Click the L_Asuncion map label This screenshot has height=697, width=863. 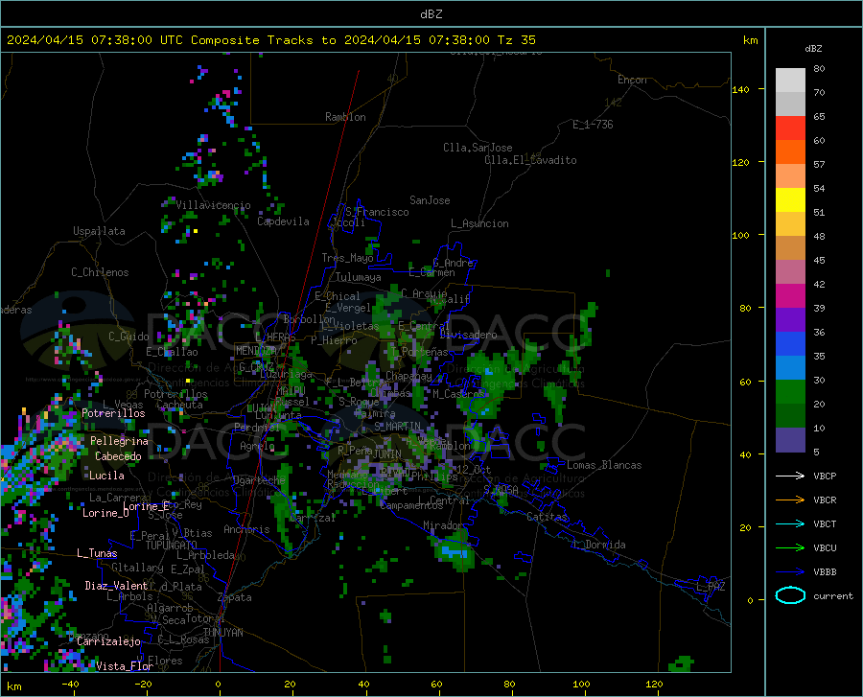tap(479, 223)
